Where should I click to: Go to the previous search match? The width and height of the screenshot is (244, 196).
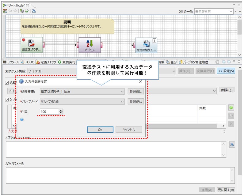(236, 11)
